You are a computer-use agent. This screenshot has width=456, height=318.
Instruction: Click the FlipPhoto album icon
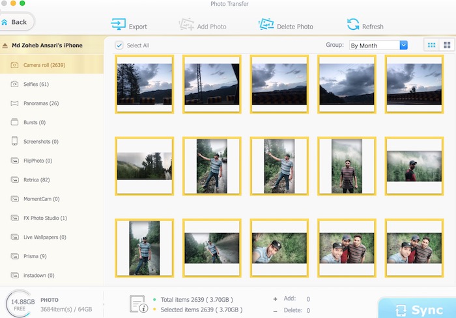(14, 161)
